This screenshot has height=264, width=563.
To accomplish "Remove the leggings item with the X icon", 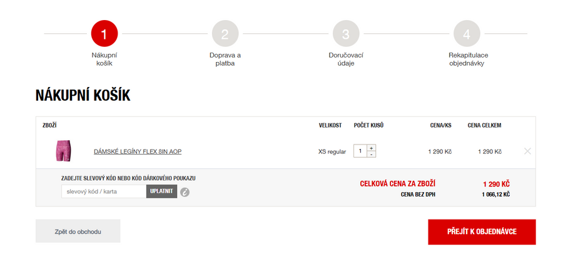I will [527, 151].
